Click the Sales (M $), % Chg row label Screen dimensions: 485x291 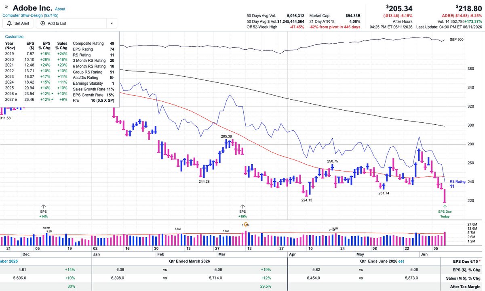click(464, 278)
